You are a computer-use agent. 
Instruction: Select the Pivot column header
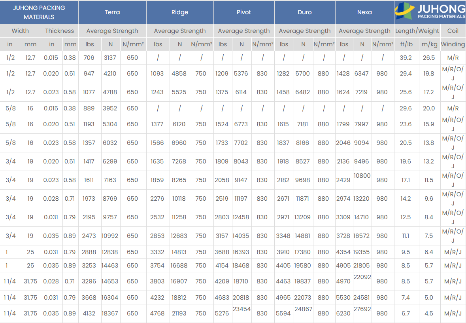click(x=243, y=12)
